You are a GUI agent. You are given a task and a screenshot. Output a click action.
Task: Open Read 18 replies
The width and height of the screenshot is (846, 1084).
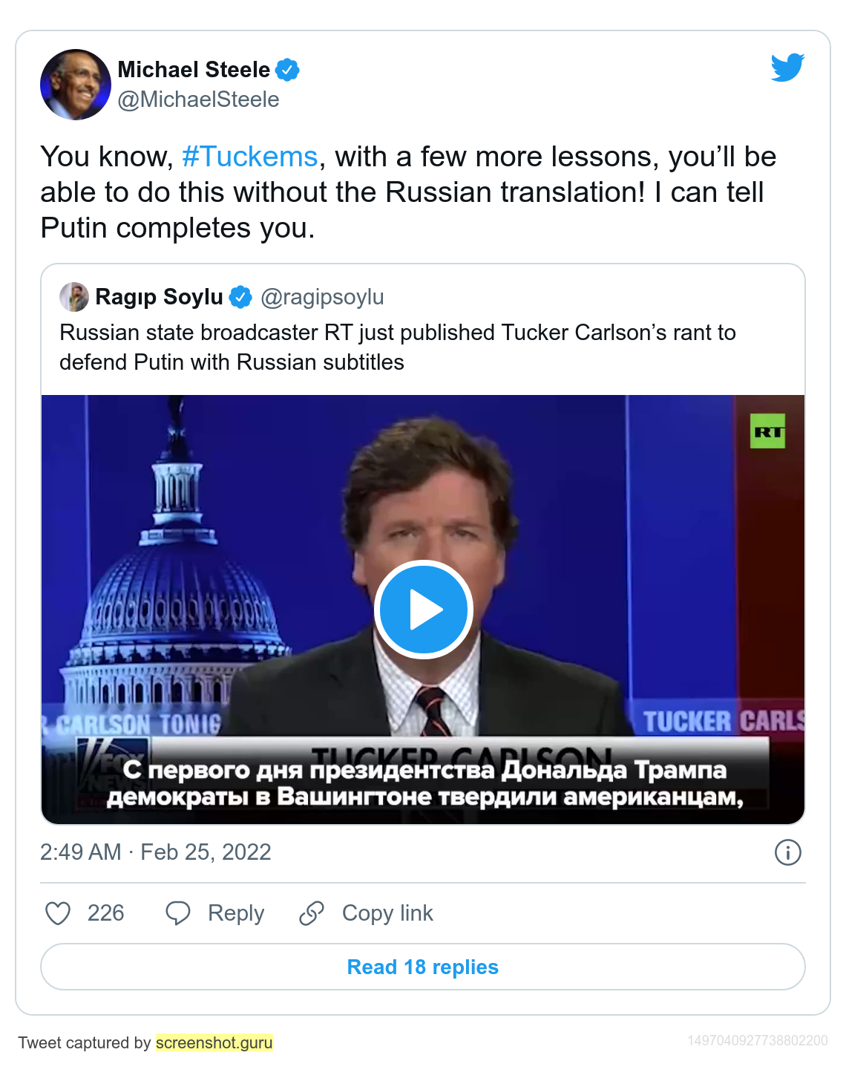click(423, 967)
